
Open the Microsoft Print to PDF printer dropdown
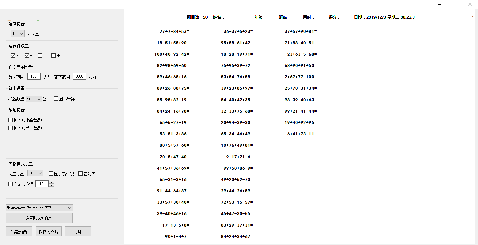39,208
